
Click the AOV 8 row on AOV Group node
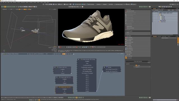[x=87, y=89]
